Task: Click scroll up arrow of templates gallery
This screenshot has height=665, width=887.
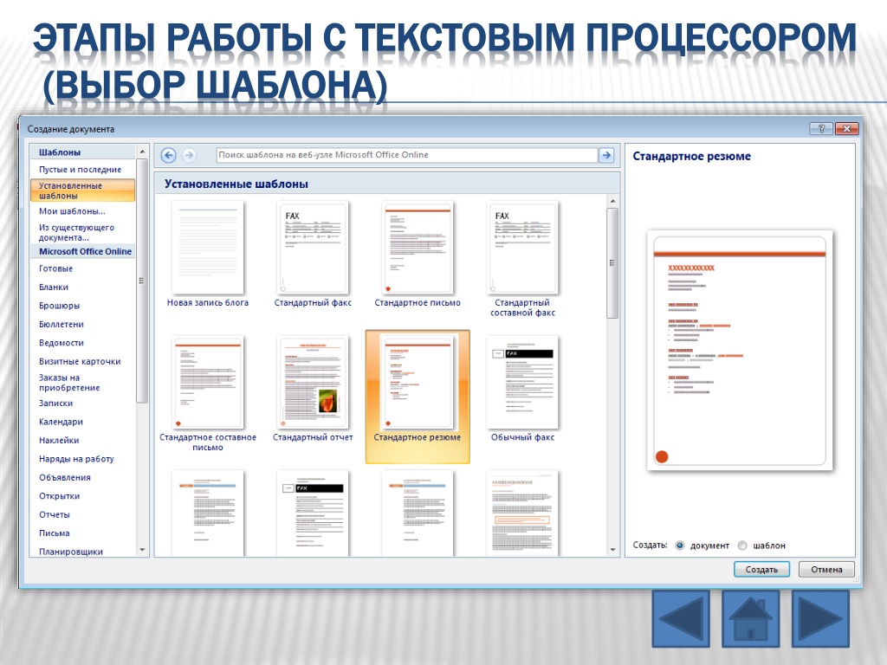Action: coord(612,201)
